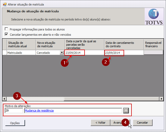Edit the contract cancellation date 23/09/2014
The width and height of the screenshot is (166, 132).
coord(114,53)
